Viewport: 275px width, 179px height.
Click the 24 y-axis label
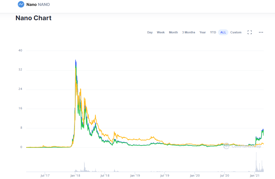[x=20, y=89]
